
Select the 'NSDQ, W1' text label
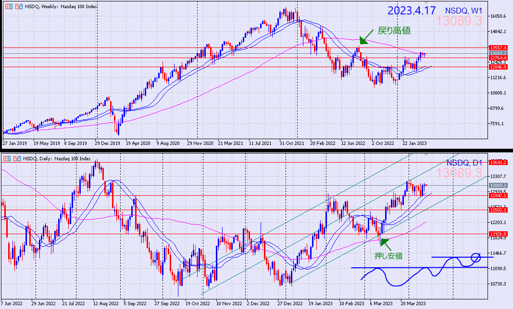[464, 11]
